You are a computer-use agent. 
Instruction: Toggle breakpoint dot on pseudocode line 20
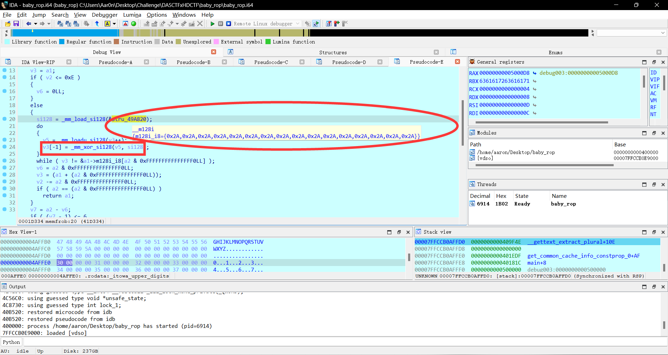coord(5,119)
